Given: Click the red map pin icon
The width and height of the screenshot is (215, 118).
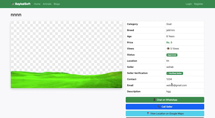Looking at the screenshot, I should (148, 114).
